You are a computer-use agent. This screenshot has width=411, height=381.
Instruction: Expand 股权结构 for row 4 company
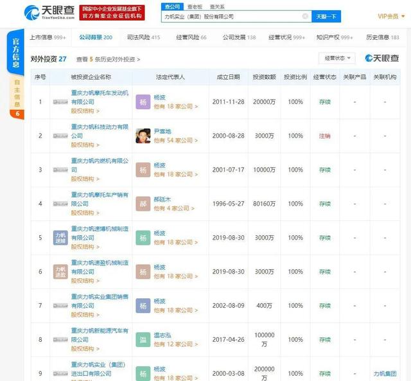(85, 213)
